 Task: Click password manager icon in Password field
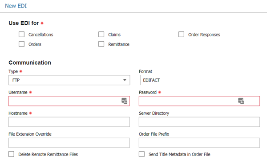241,101
